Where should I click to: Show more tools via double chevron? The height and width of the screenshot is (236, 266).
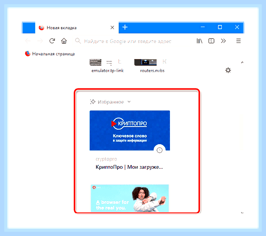(x=223, y=41)
